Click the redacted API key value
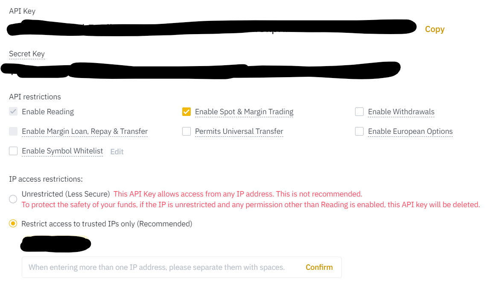The width and height of the screenshot is (501, 295). 211,27
